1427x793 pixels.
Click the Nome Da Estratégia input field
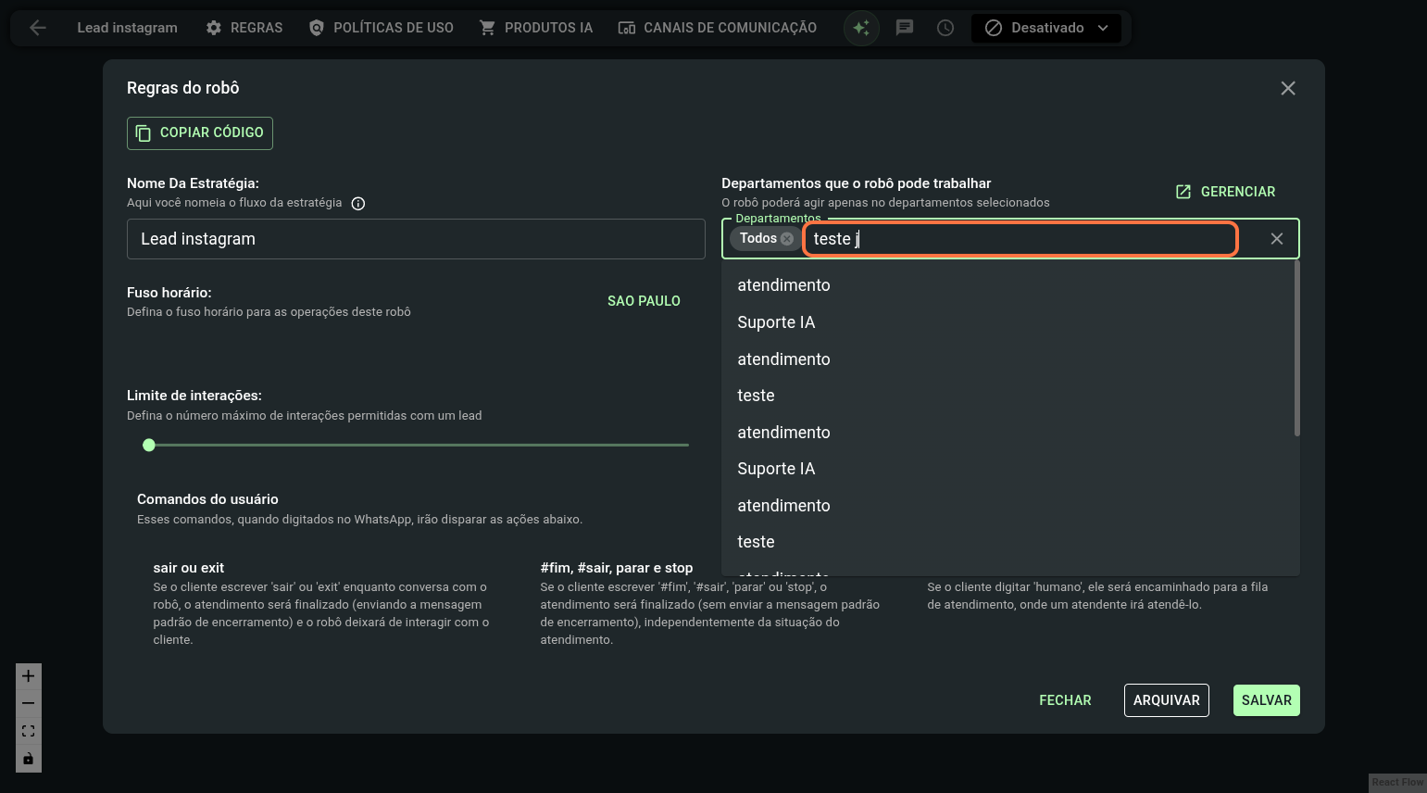(416, 239)
